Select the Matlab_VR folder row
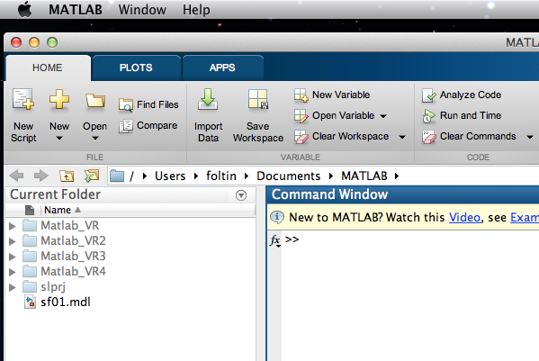Screen dimensions: 539x361 (x=130, y=226)
